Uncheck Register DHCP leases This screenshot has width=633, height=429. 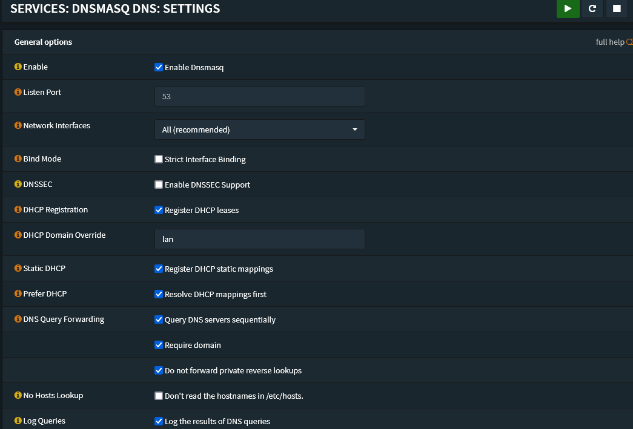point(159,210)
